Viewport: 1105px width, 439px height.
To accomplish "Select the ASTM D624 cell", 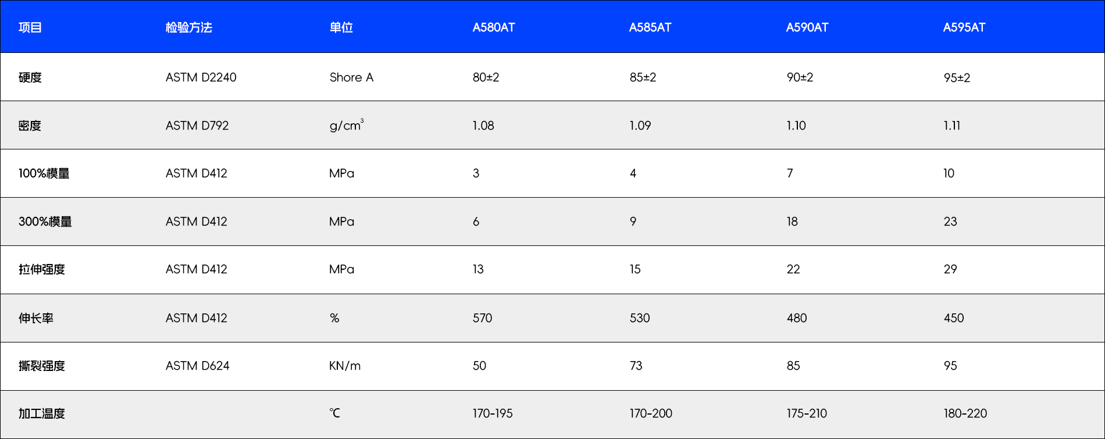I will pos(197,366).
